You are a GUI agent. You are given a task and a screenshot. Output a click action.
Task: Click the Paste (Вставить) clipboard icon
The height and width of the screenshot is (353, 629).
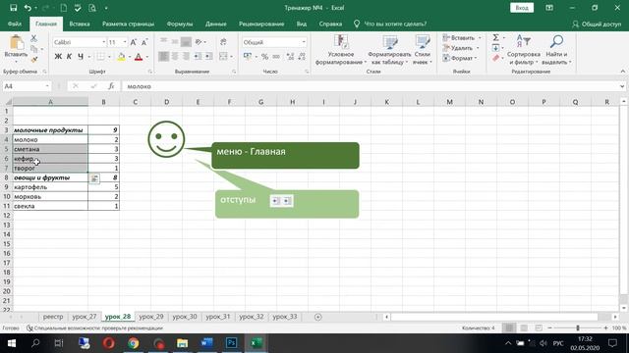[x=17, y=43]
